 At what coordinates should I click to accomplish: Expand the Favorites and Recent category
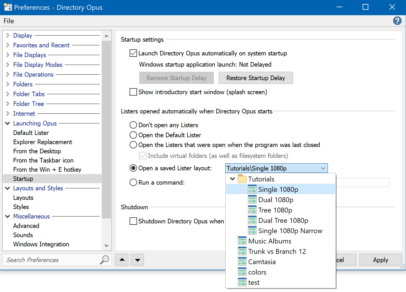click(x=8, y=45)
